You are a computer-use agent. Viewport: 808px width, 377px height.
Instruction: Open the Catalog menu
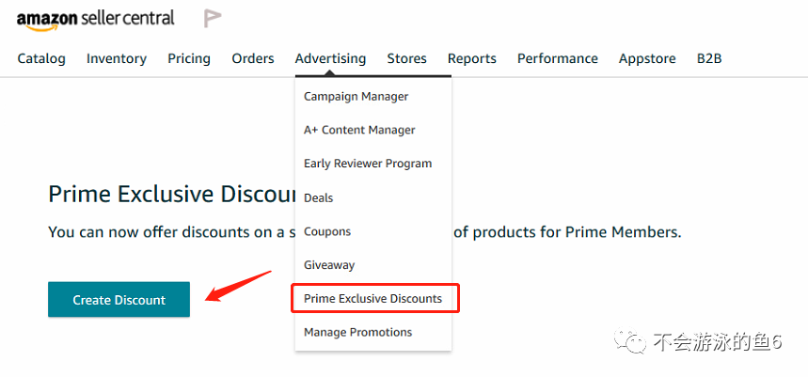click(41, 58)
